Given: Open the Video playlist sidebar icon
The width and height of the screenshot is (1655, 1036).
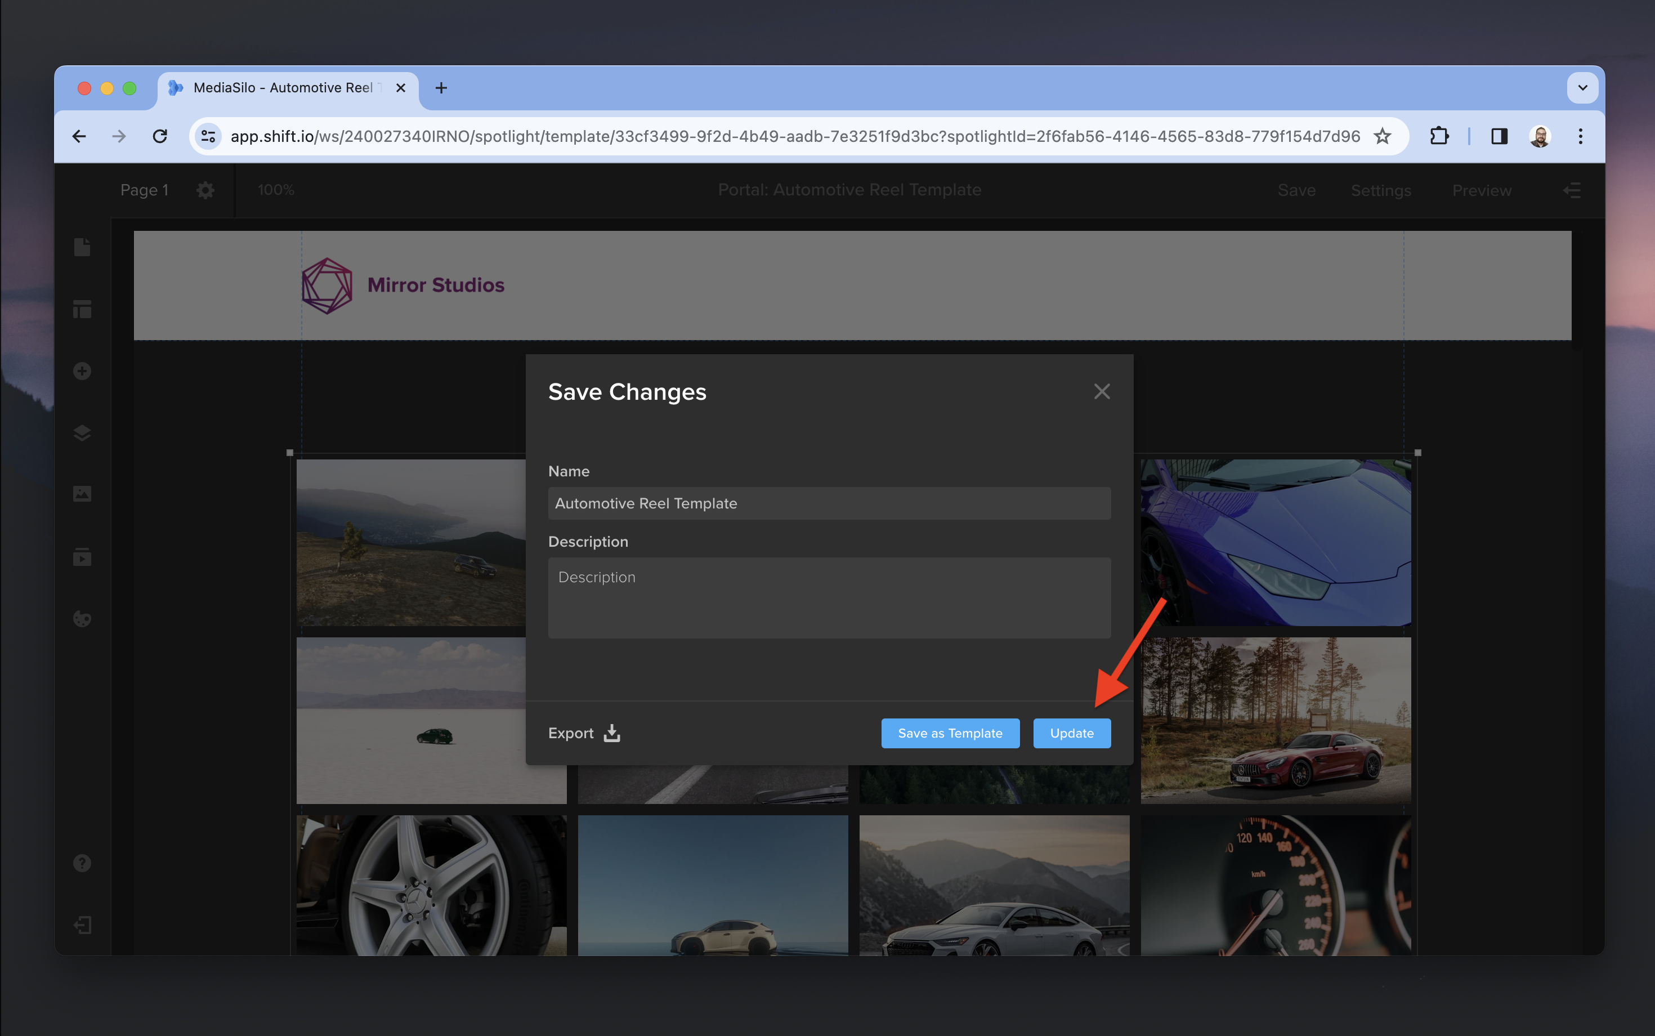Looking at the screenshot, I should click(82, 557).
